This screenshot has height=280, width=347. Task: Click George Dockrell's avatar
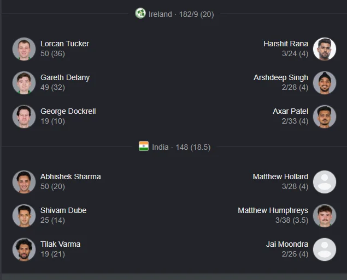click(24, 116)
